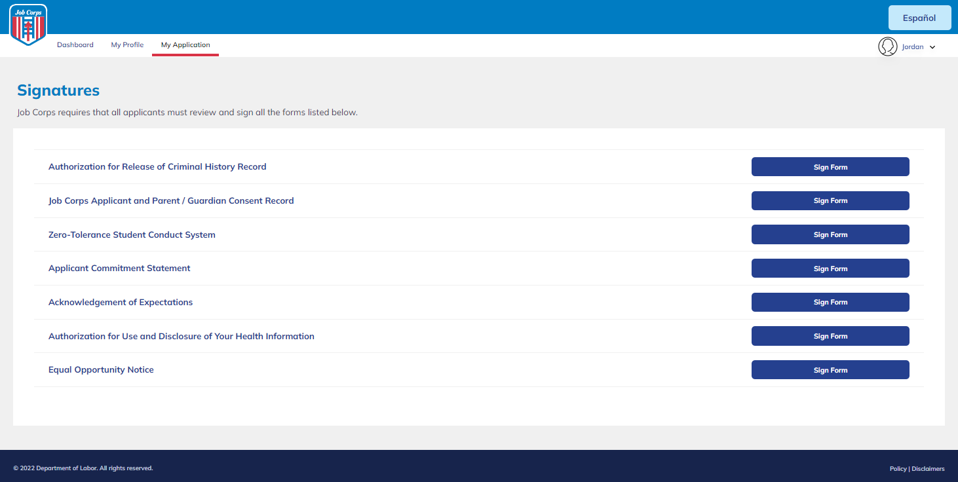Open the Dashboard tab
Viewport: 958px width, 482px height.
click(x=75, y=45)
